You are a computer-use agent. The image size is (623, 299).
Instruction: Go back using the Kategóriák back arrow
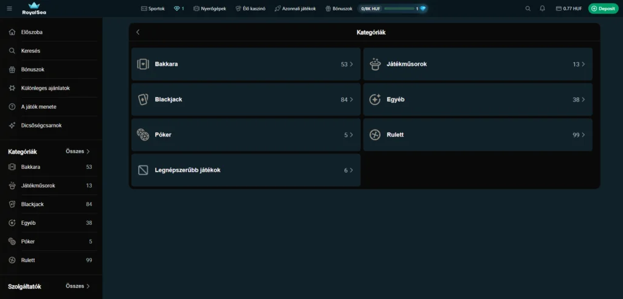[138, 32]
